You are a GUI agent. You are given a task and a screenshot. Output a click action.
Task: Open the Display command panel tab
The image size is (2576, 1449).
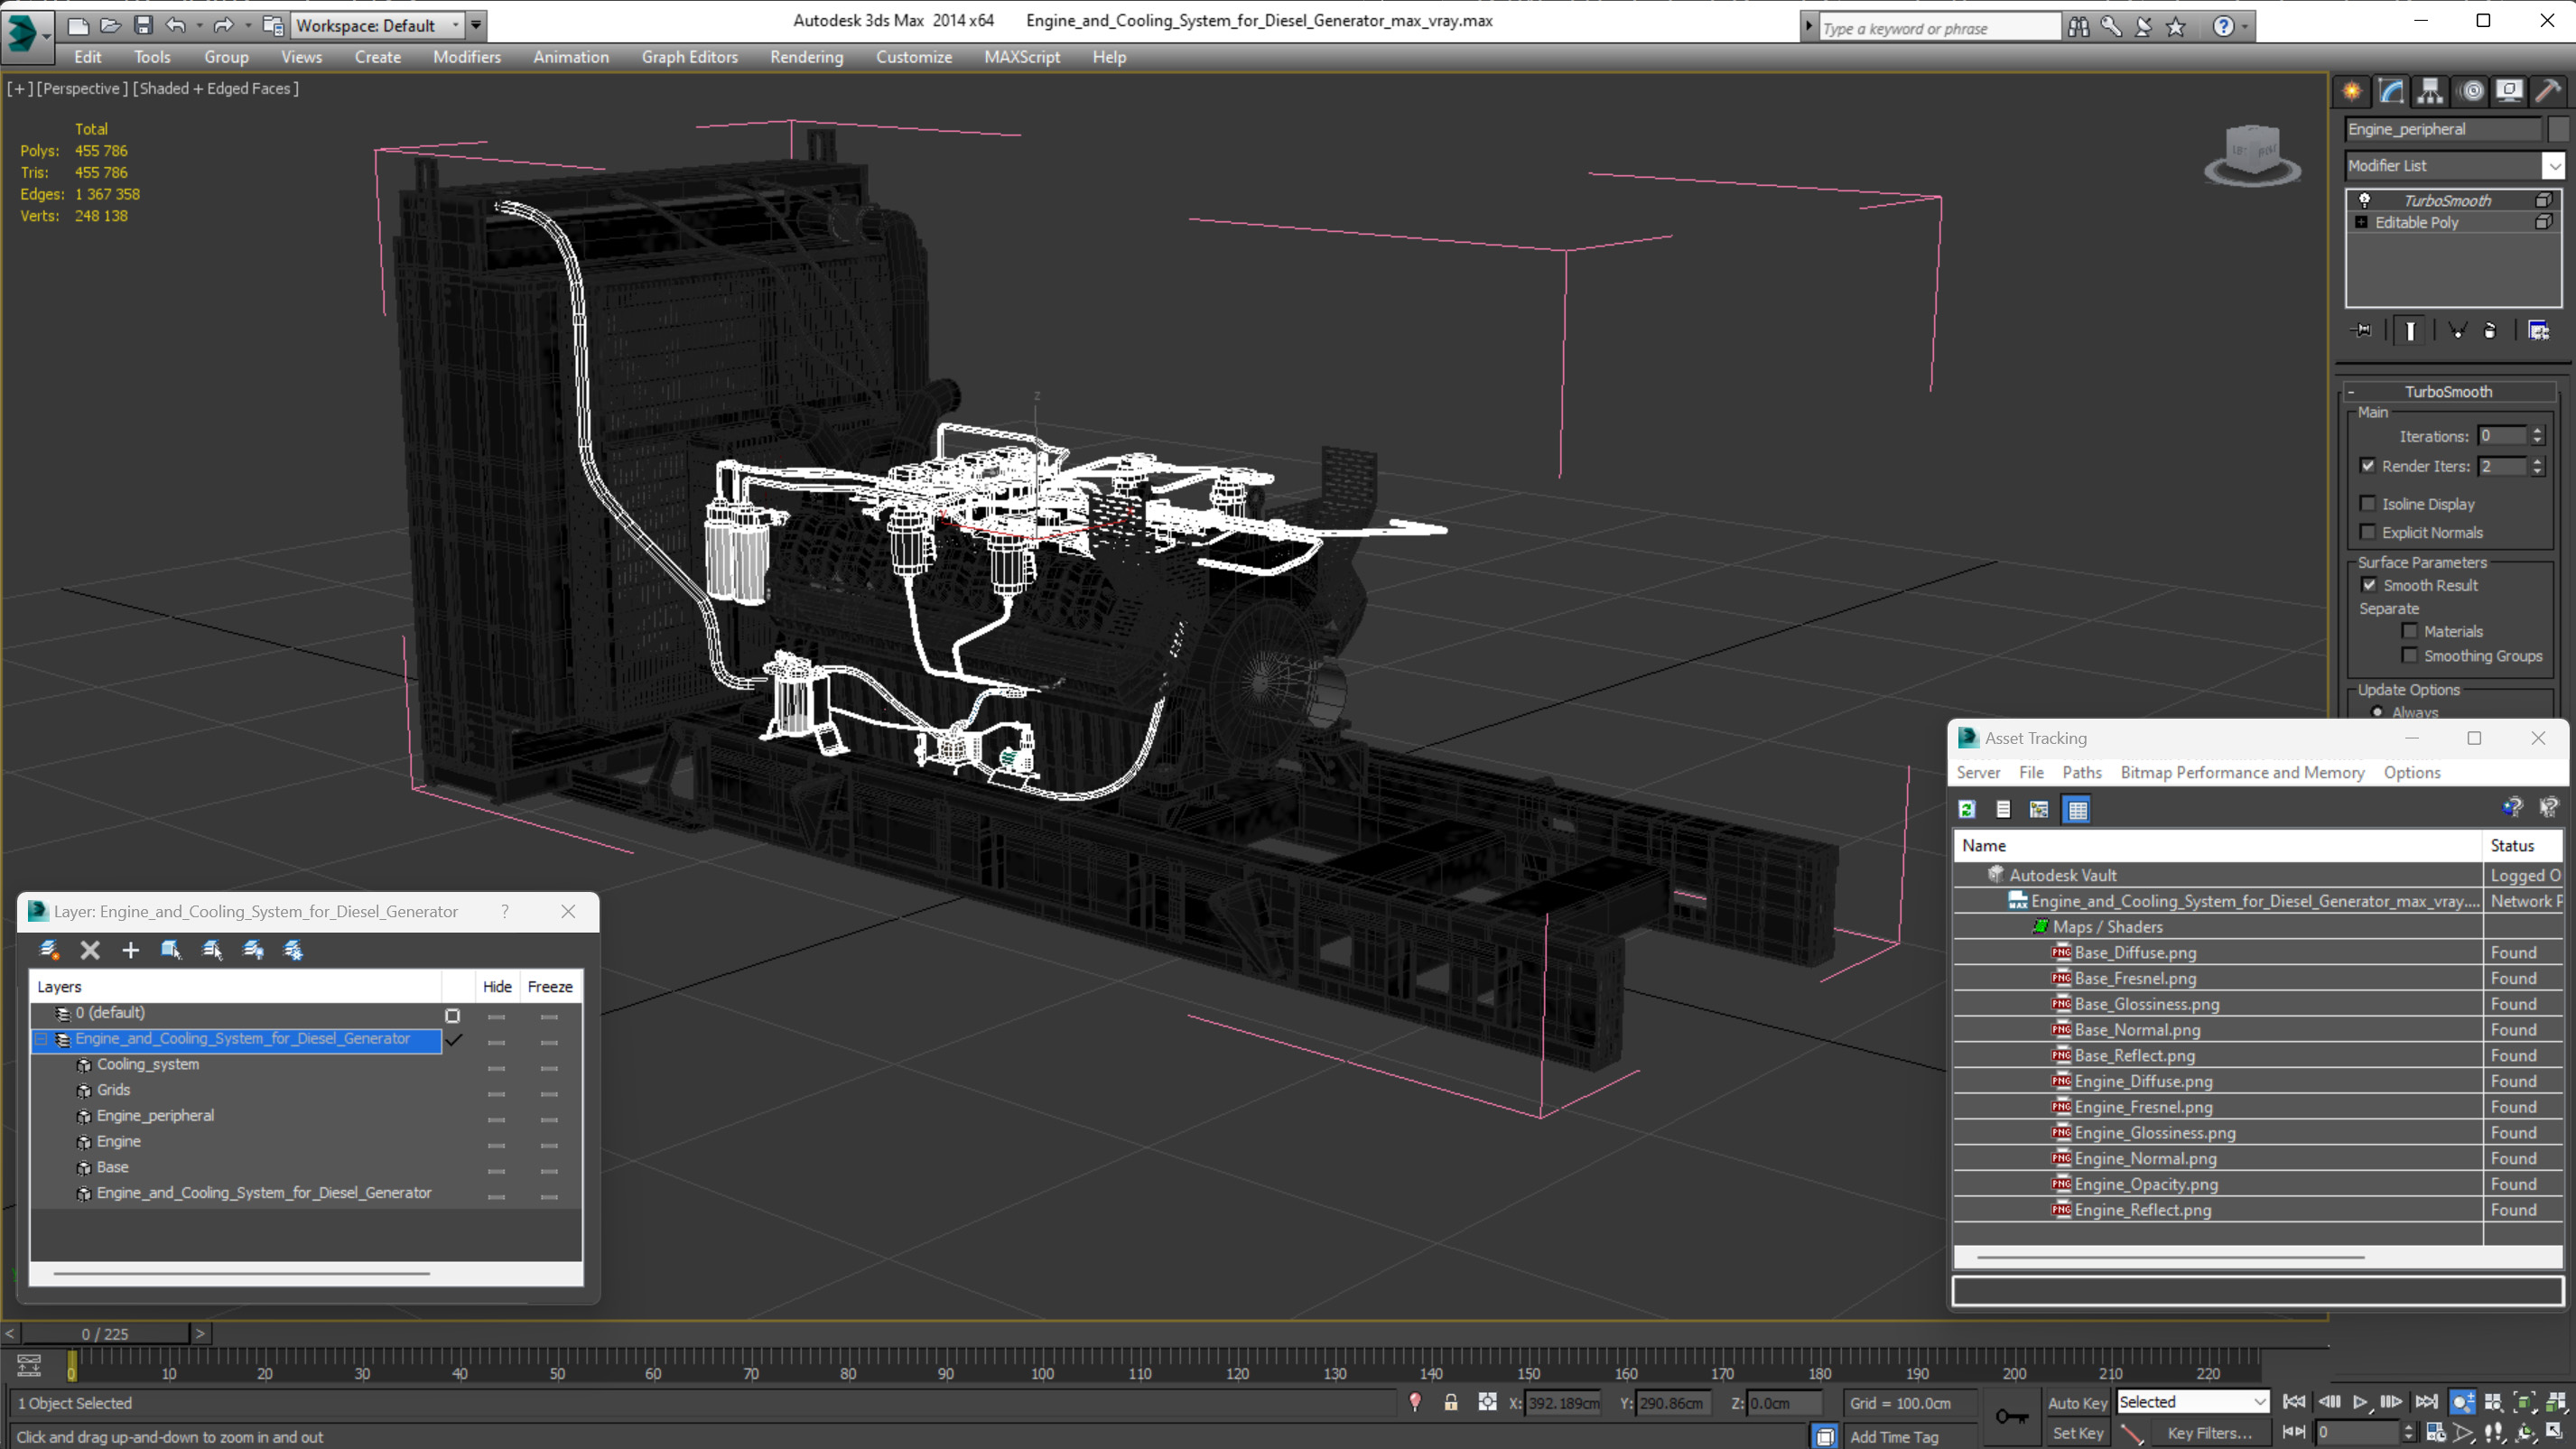tap(2509, 91)
